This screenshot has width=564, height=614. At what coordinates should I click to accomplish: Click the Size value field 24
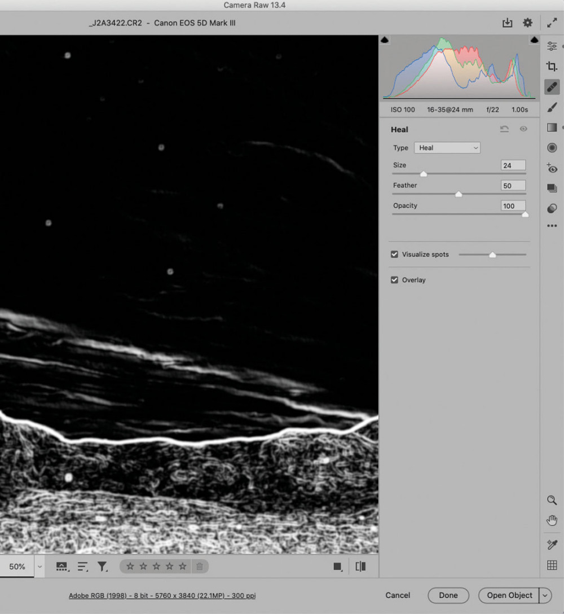513,165
